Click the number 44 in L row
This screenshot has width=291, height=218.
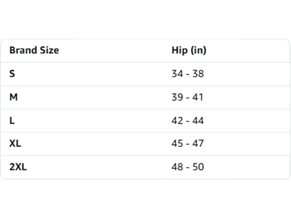point(198,121)
